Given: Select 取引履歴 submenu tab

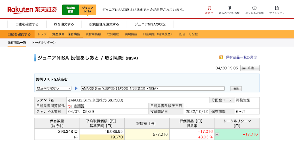Looking at the screenshot, I should 113,34.
